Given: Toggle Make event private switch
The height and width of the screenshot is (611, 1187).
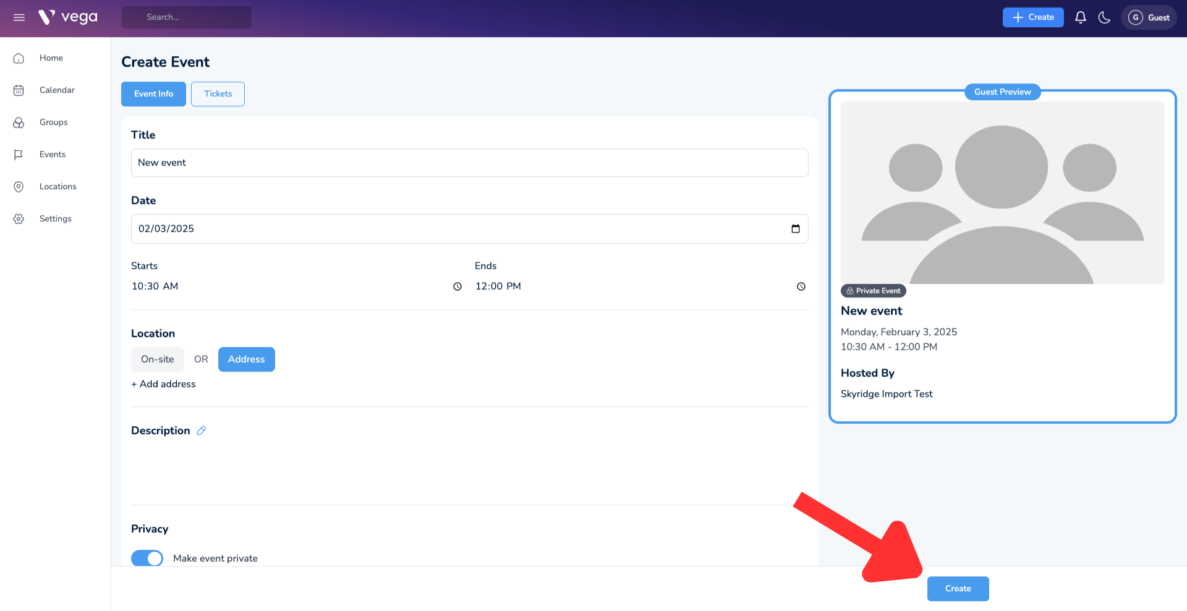Looking at the screenshot, I should pos(147,558).
